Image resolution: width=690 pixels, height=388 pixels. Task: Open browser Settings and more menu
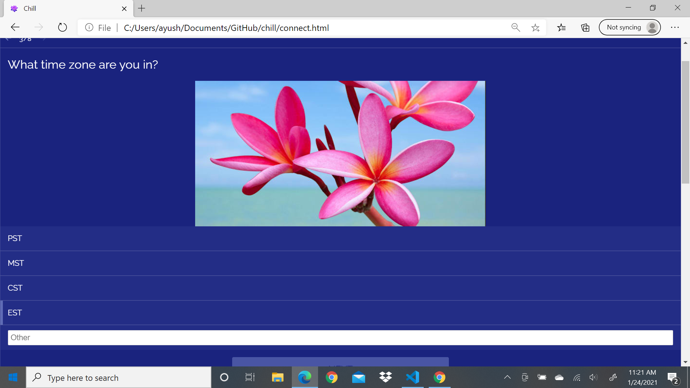coord(675,27)
